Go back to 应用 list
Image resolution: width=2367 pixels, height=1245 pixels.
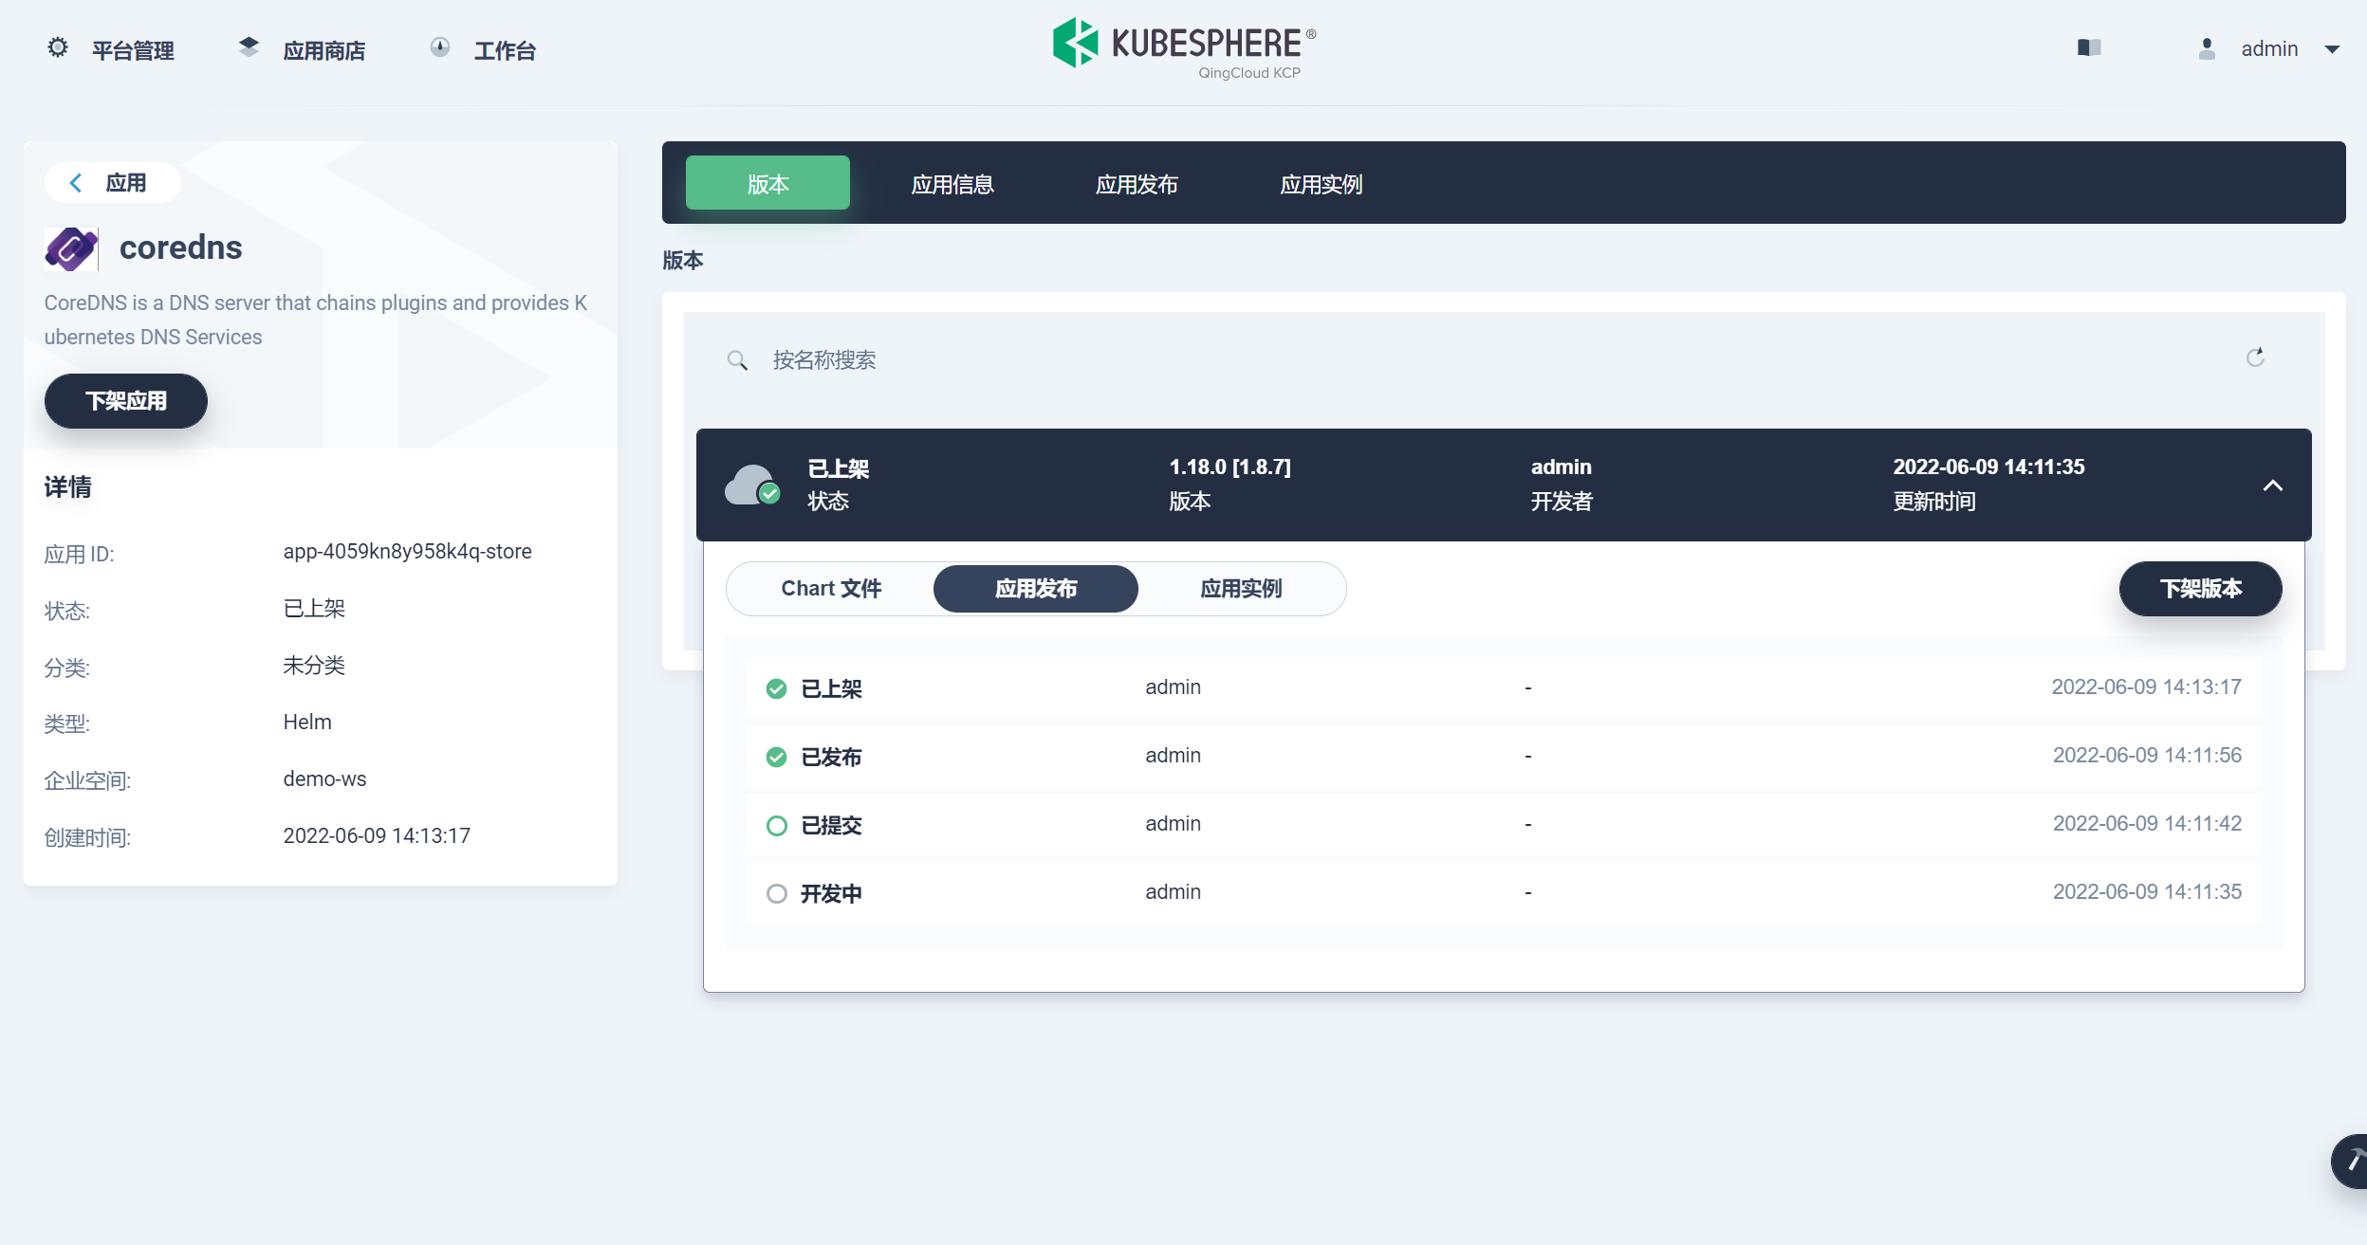tap(113, 183)
